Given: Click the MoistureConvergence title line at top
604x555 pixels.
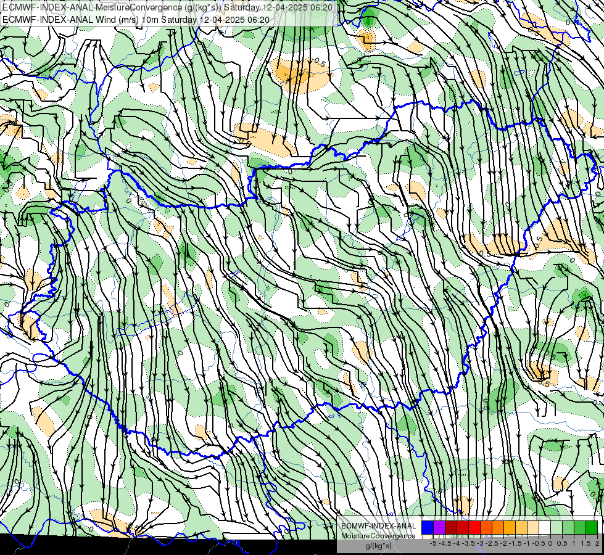Looking at the screenshot, I should click(168, 7).
